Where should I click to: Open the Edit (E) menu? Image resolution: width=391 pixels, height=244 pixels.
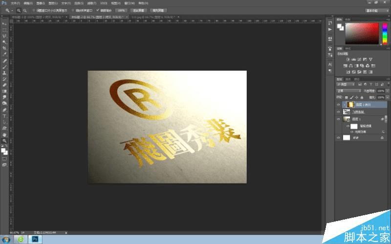coord(28,3)
